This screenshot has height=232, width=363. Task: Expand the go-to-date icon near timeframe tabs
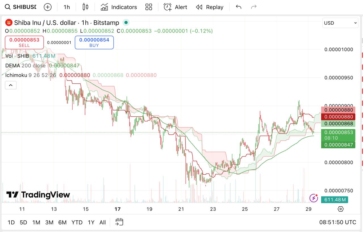click(119, 222)
